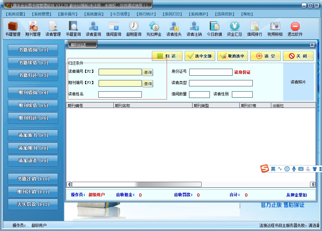Click the 选中全部 select all button
Screen dimensions: 322x231
coord(200,56)
